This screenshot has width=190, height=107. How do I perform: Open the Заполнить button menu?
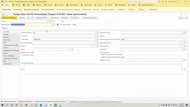click(65, 18)
